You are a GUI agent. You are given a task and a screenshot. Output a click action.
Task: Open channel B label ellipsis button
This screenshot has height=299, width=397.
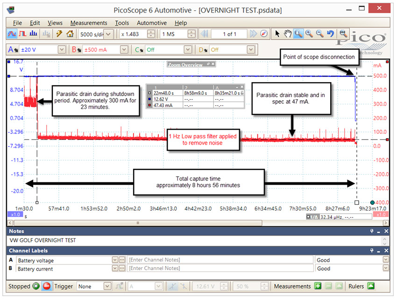[x=122, y=268]
